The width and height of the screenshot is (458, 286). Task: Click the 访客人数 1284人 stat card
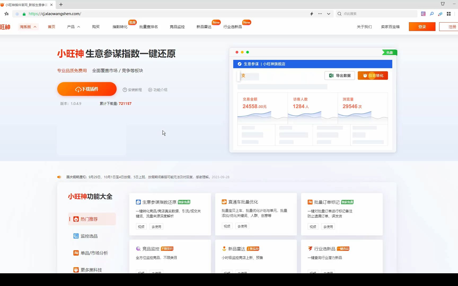(312, 108)
